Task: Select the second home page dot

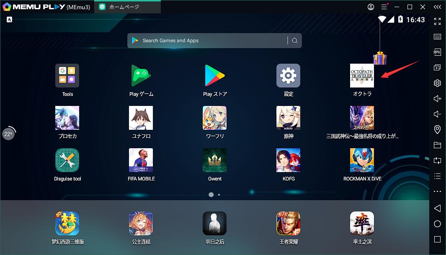Action: [219, 195]
